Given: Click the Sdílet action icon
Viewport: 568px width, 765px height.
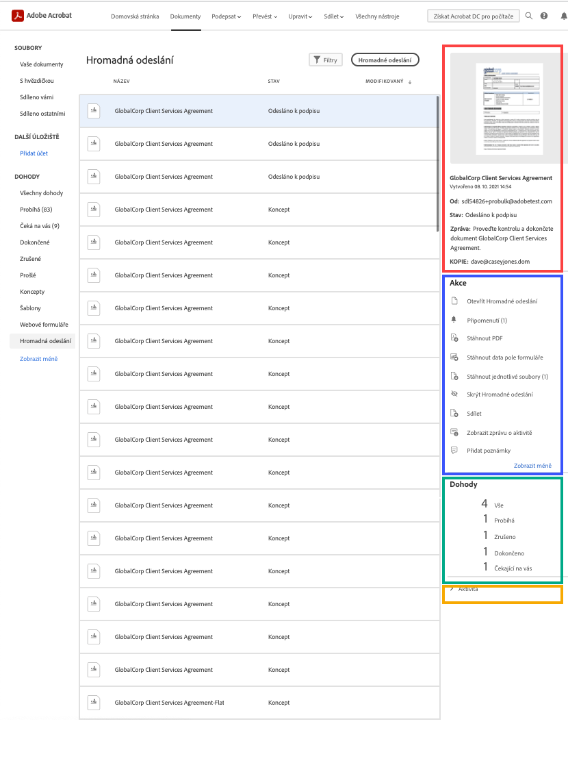Looking at the screenshot, I should (x=454, y=414).
